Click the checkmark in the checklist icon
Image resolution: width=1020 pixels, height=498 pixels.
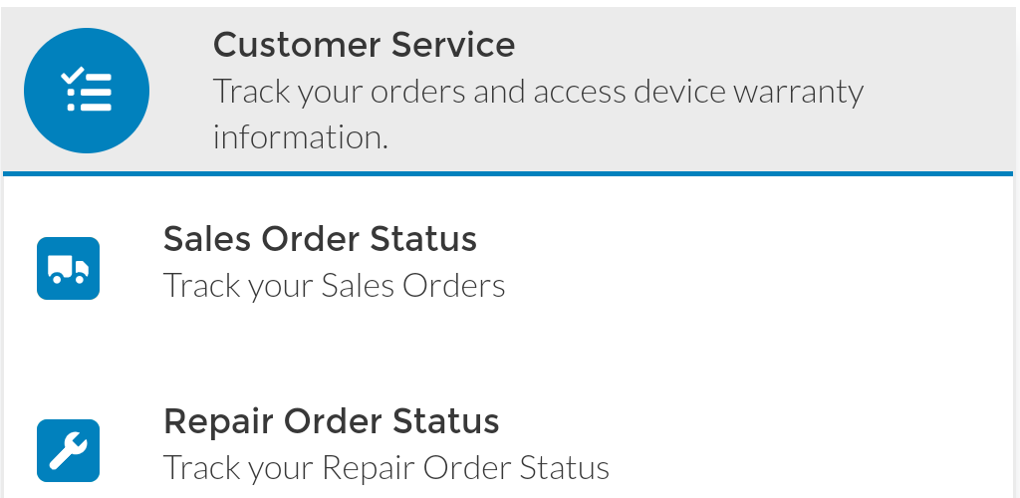point(72,75)
